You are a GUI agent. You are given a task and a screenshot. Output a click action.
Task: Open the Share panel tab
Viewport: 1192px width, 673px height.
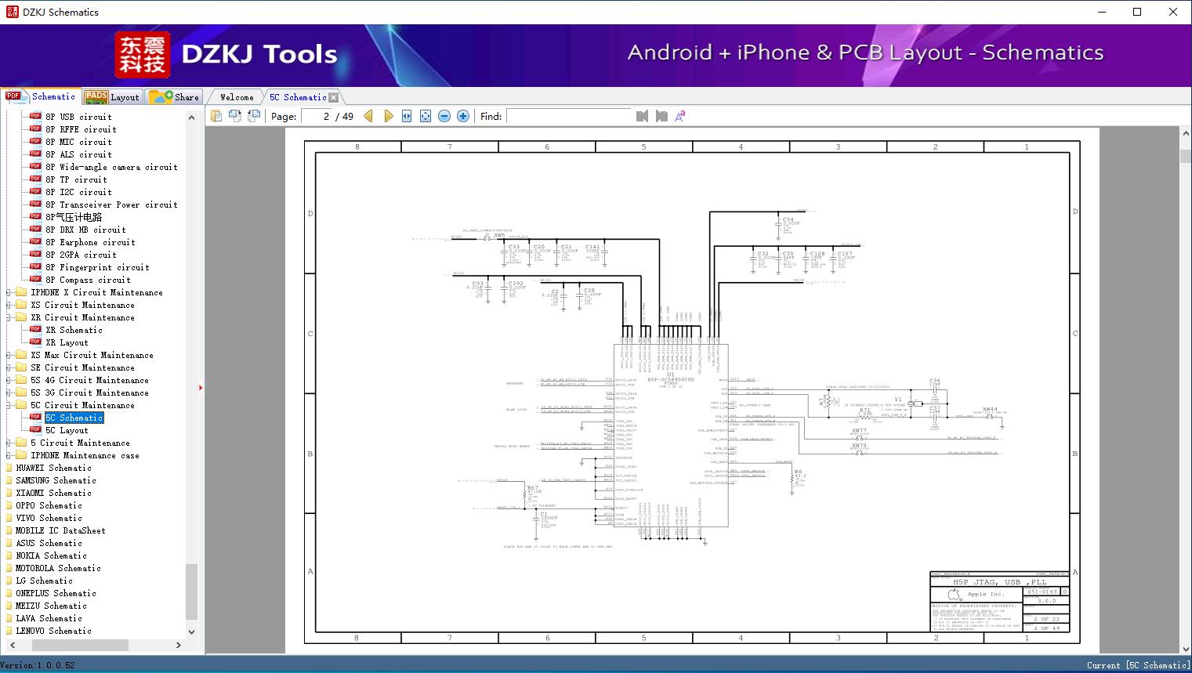pos(174,97)
